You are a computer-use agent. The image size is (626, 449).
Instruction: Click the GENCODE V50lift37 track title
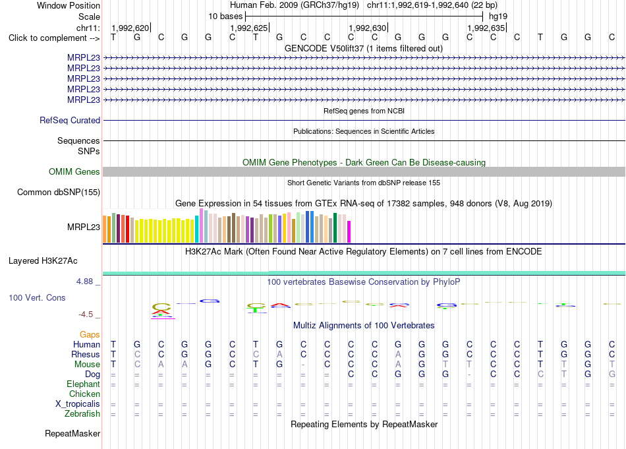tap(363, 48)
